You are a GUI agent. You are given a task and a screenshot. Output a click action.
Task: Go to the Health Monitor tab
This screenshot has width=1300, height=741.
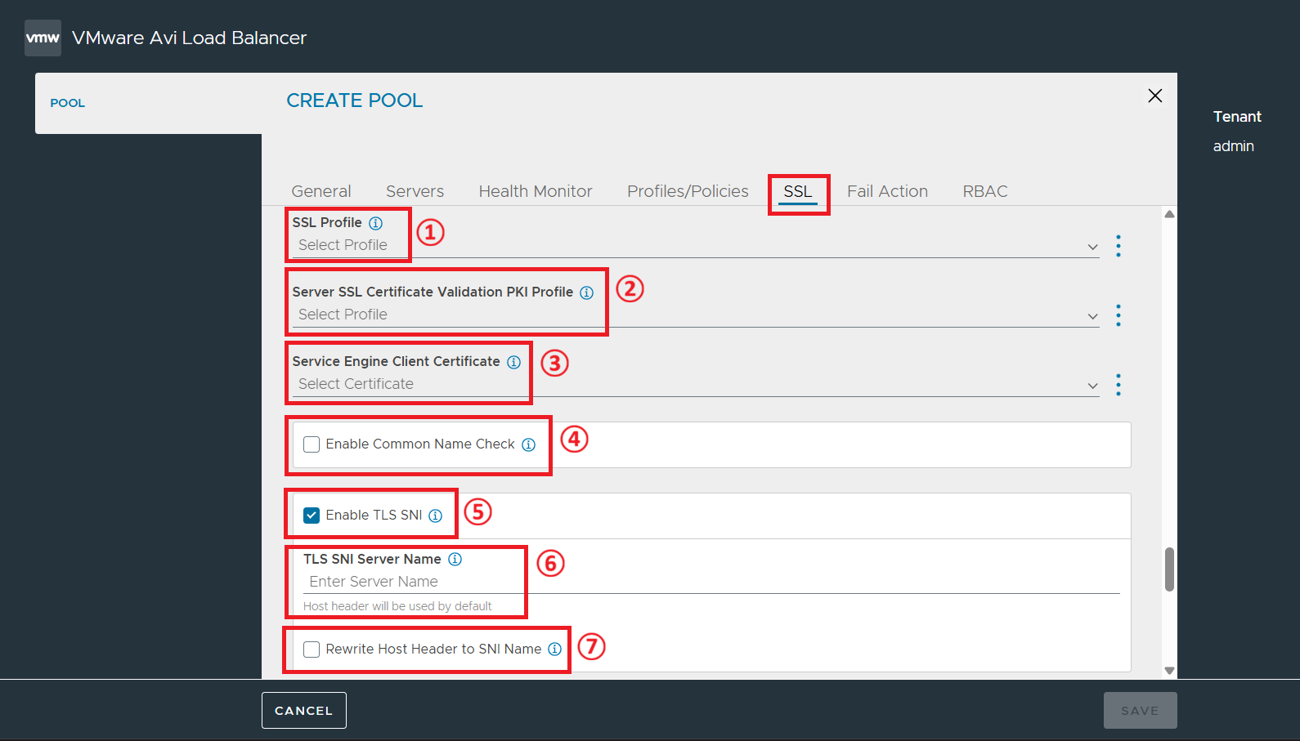click(x=536, y=191)
